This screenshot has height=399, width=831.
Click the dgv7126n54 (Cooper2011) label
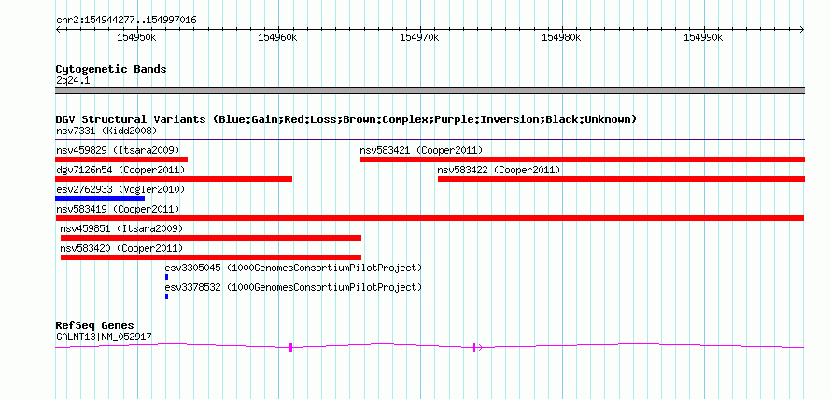point(120,170)
